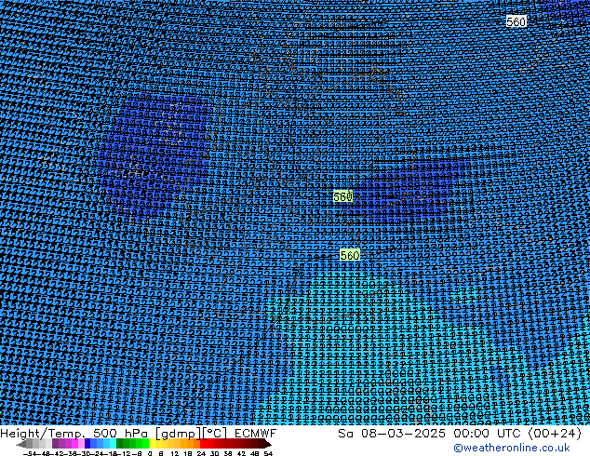Click the 54 value on the legend scale
Image resolution: width=590 pixels, height=456 pixels.
(x=268, y=453)
